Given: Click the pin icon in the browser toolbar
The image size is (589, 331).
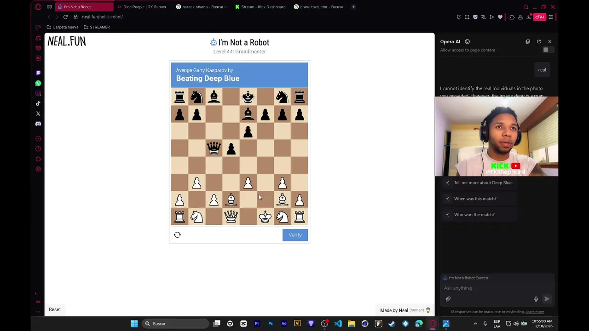Looking at the screenshot, I should pos(458,17).
